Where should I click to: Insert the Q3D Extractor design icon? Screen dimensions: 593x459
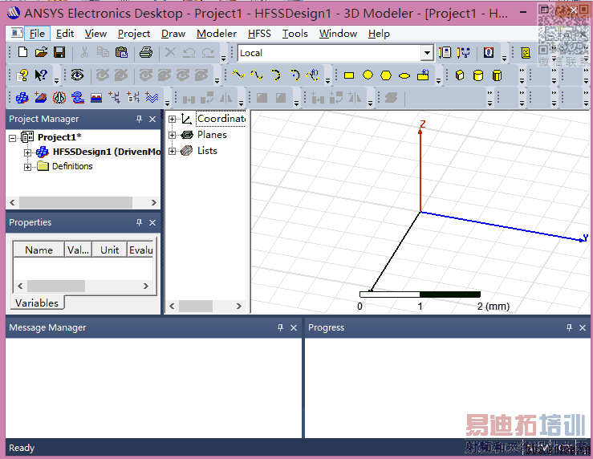(78, 98)
